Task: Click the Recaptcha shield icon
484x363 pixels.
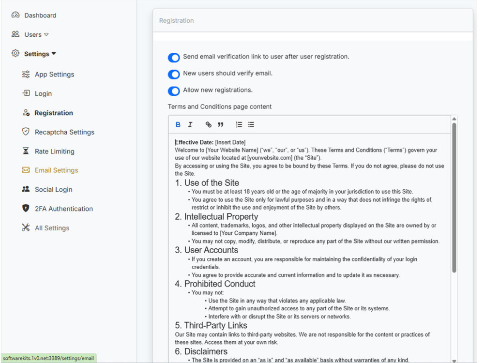Action: (x=26, y=132)
